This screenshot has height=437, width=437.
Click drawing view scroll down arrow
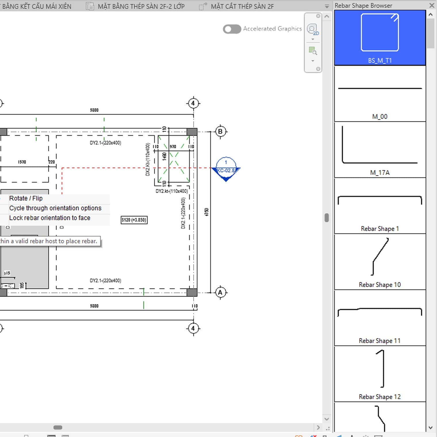point(327,419)
